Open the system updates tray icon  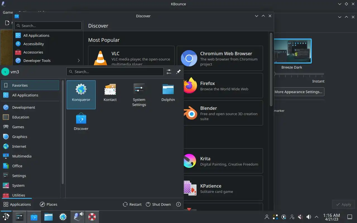pyautogui.click(x=284, y=217)
